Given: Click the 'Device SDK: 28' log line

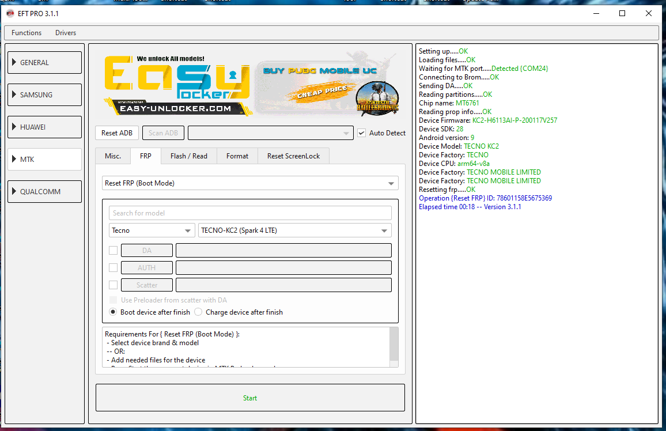Looking at the screenshot, I should click(x=441, y=129).
